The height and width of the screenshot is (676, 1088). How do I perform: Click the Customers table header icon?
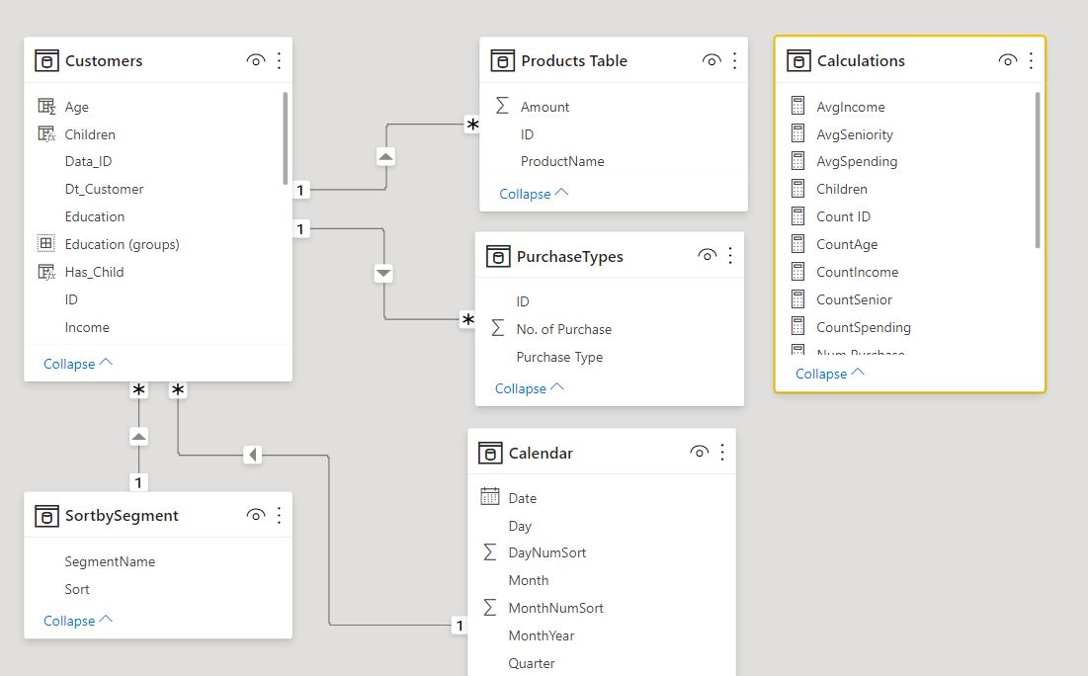click(46, 61)
